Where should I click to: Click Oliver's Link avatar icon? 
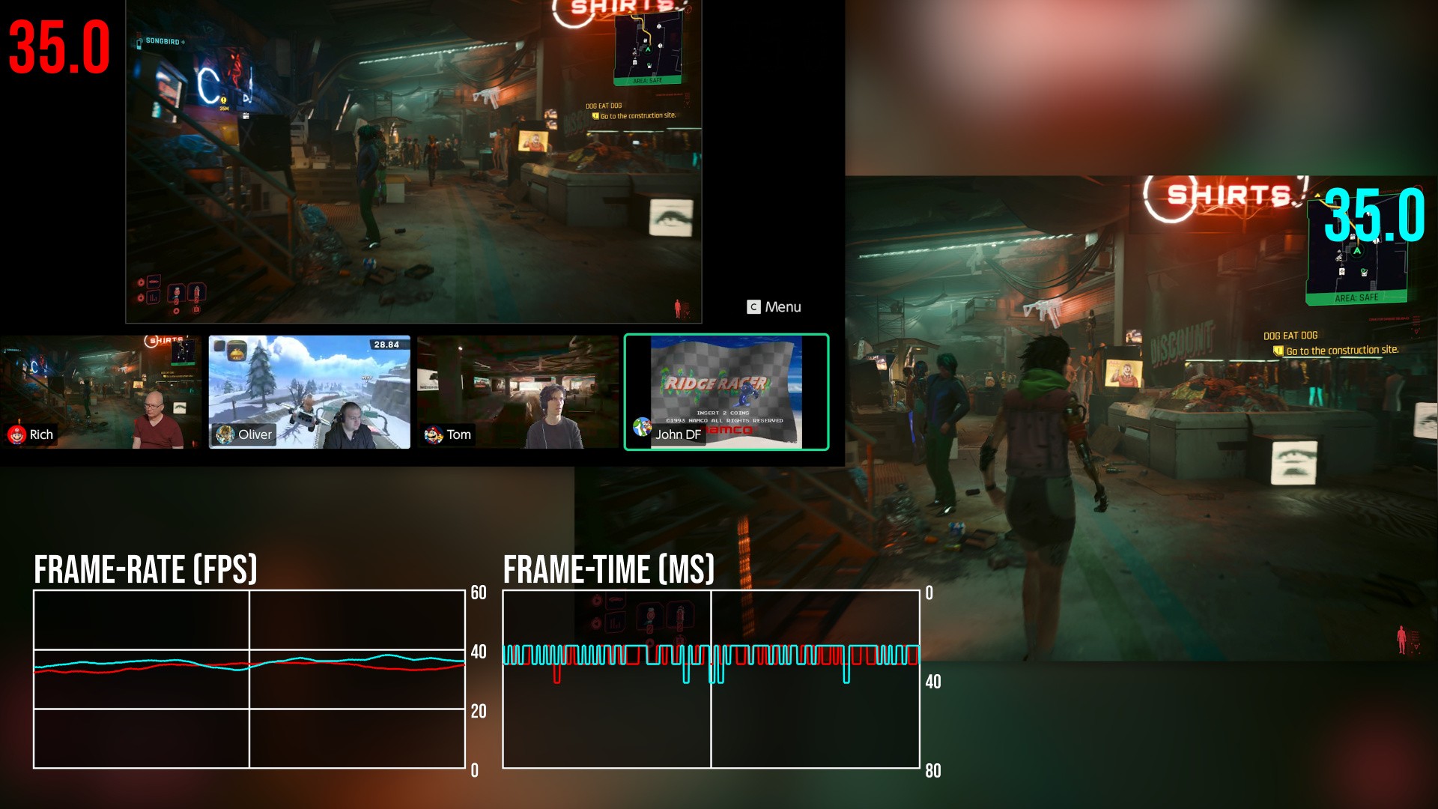225,434
